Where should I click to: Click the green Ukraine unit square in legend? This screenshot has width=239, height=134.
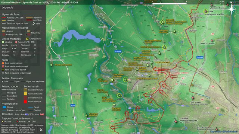pyautogui.click(x=3, y=42)
